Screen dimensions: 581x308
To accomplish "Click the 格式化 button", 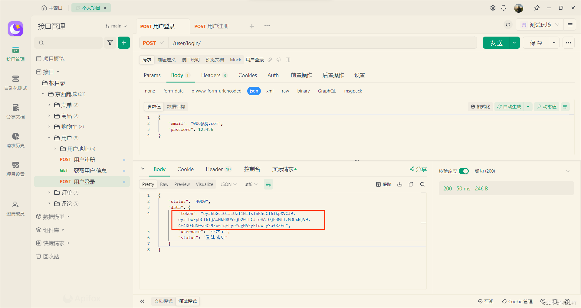I will click(x=480, y=107).
